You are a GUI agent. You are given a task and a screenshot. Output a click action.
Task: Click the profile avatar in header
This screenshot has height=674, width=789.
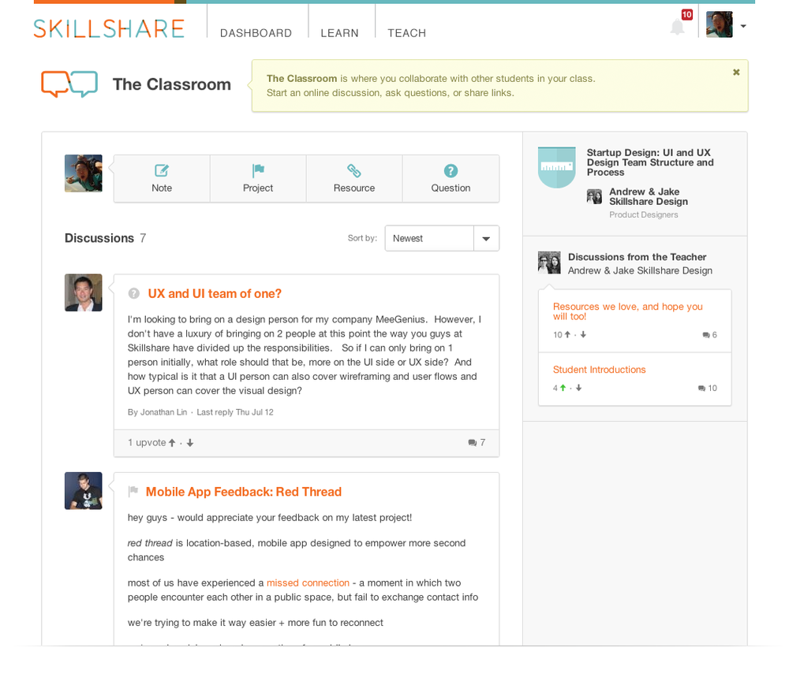(719, 24)
